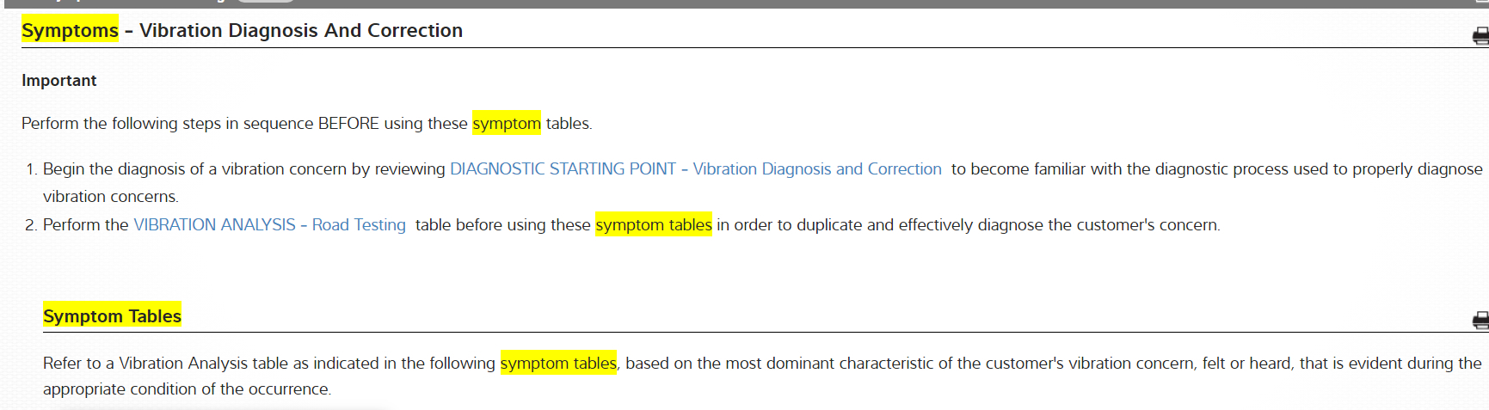Click highlighted "symptom tables" in step 2

click(653, 225)
